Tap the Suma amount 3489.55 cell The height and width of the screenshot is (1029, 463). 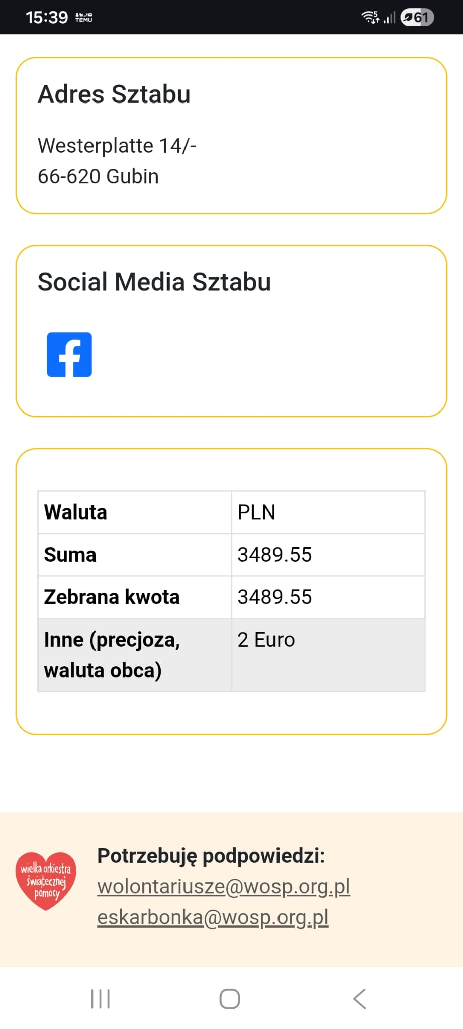[x=328, y=555]
